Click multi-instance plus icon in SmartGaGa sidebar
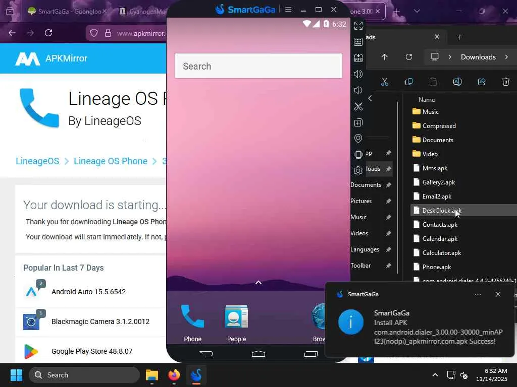This screenshot has width=517, height=387. [358, 122]
